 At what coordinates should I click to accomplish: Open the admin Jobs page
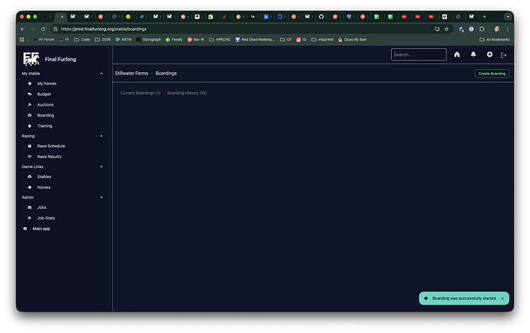(x=41, y=207)
